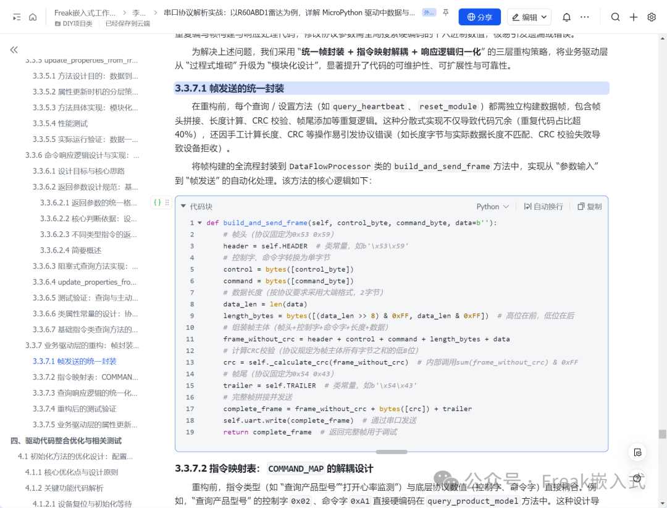Jump to 3.3.5.4 性能测试 outline item
The image size is (667, 508).
click(x=60, y=123)
